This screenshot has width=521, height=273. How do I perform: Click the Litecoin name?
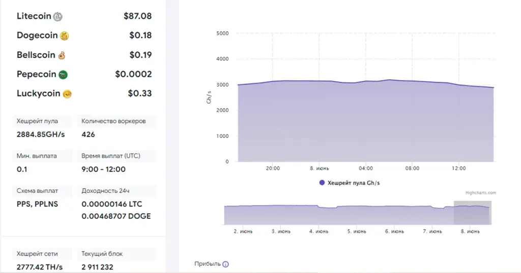tap(34, 16)
